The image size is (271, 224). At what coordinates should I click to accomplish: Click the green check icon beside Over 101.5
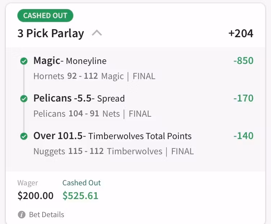point(24,136)
